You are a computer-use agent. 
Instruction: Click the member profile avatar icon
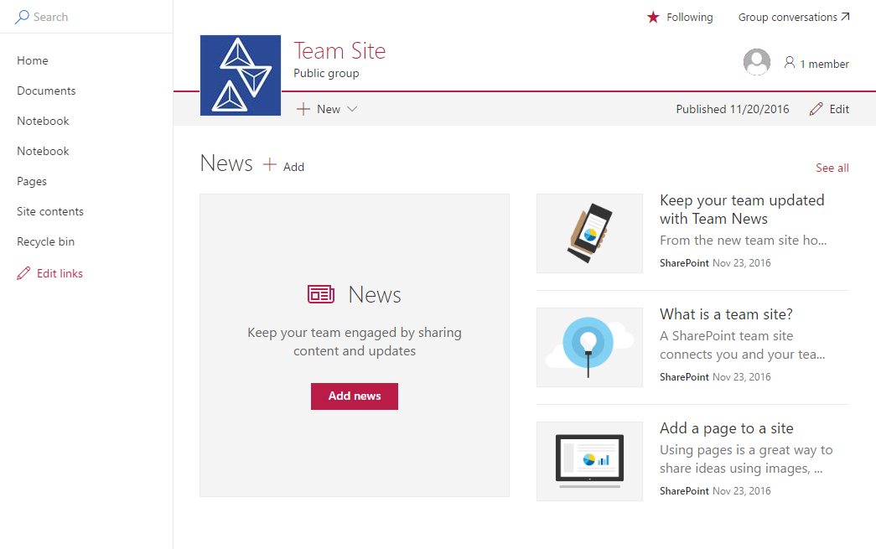coord(757,63)
